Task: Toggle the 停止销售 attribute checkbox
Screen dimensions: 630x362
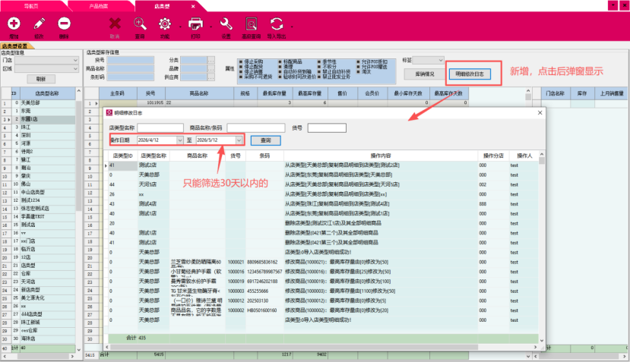Action: (241, 71)
